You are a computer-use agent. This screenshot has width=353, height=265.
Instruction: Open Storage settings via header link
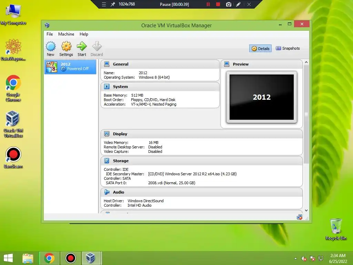121,161
